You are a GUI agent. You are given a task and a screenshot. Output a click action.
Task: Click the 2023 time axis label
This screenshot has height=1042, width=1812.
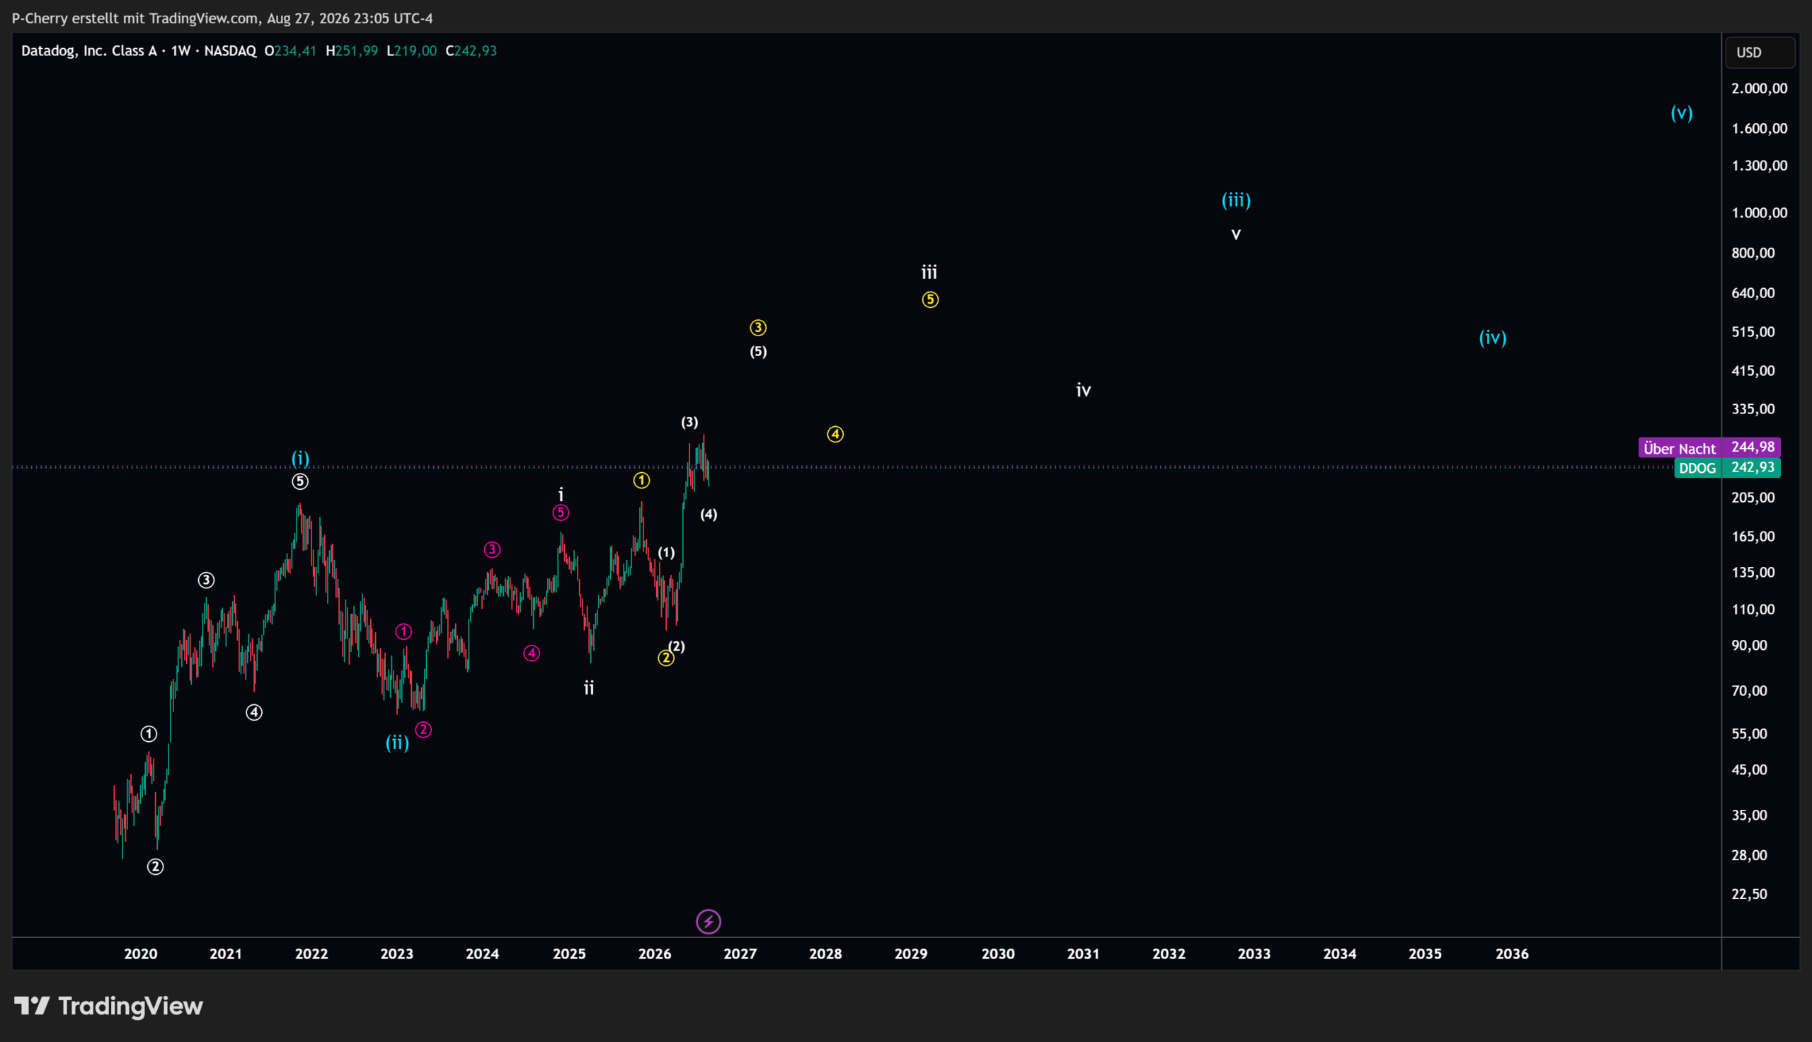(x=397, y=954)
